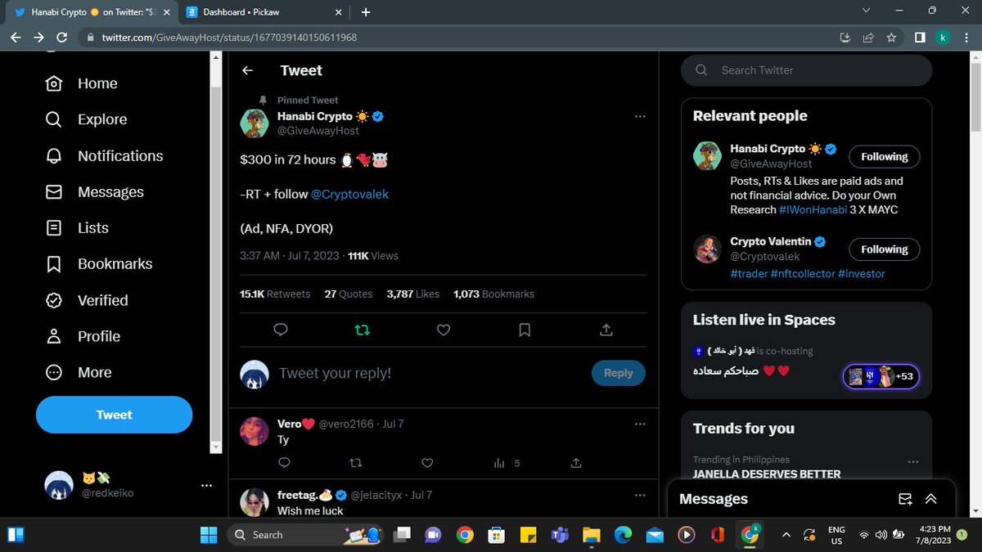View the 15.1K Retweets list
This screenshot has height=552, width=982.
coord(275,294)
